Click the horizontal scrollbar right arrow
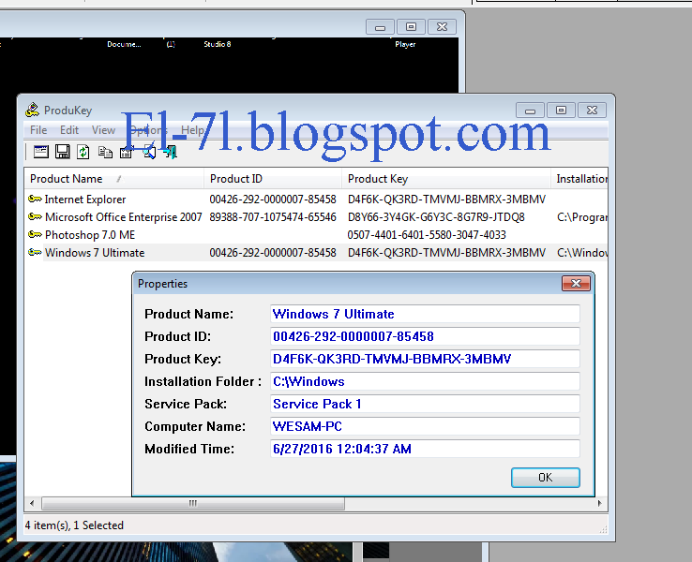Image resolution: width=692 pixels, height=562 pixels. click(x=599, y=503)
